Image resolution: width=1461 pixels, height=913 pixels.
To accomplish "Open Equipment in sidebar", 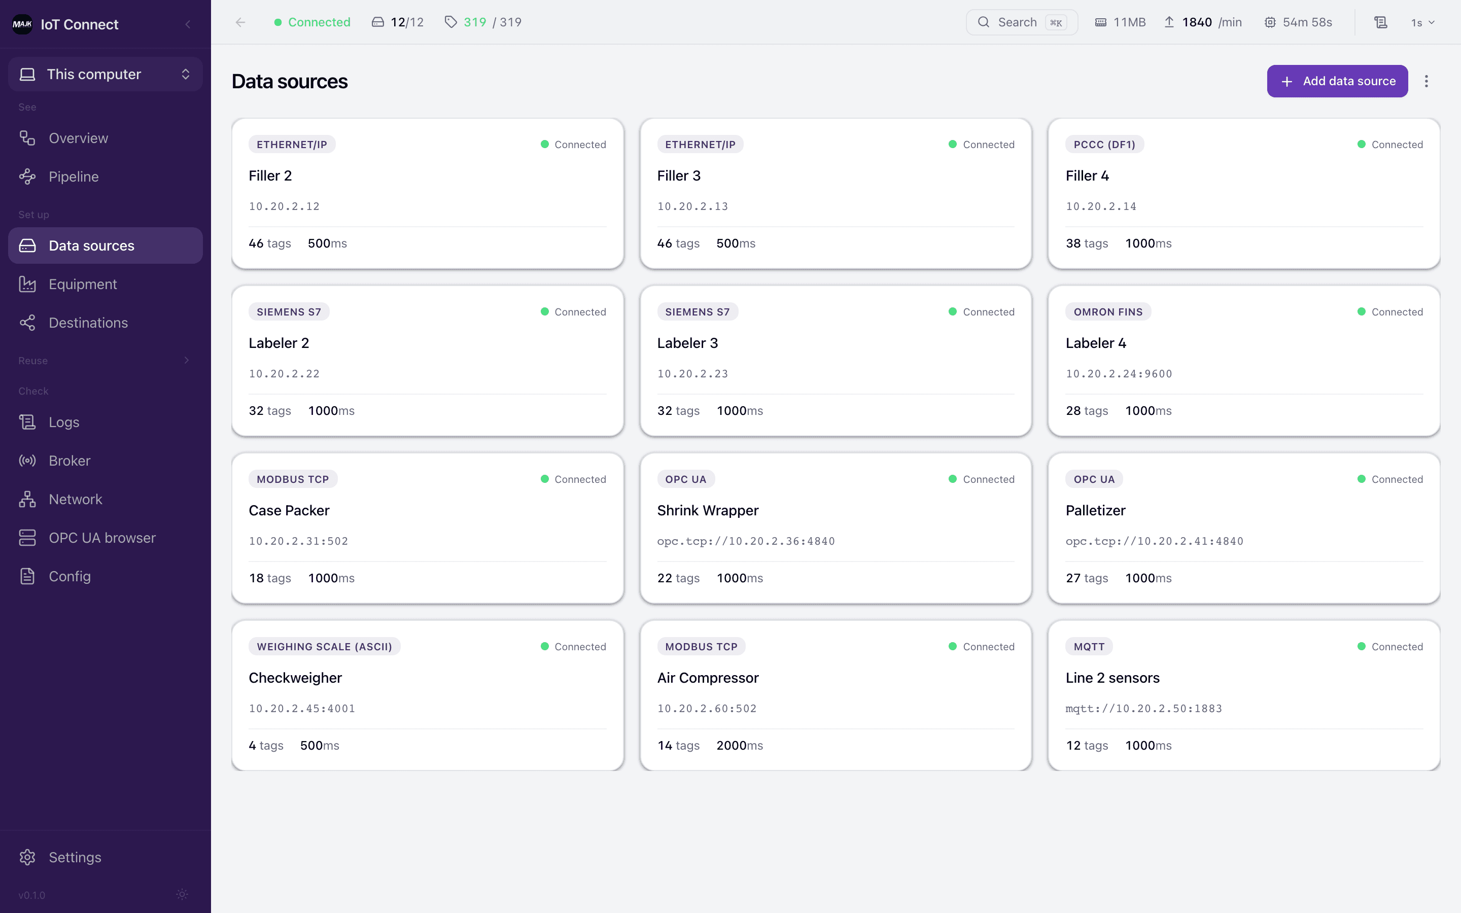I will pyautogui.click(x=106, y=285).
